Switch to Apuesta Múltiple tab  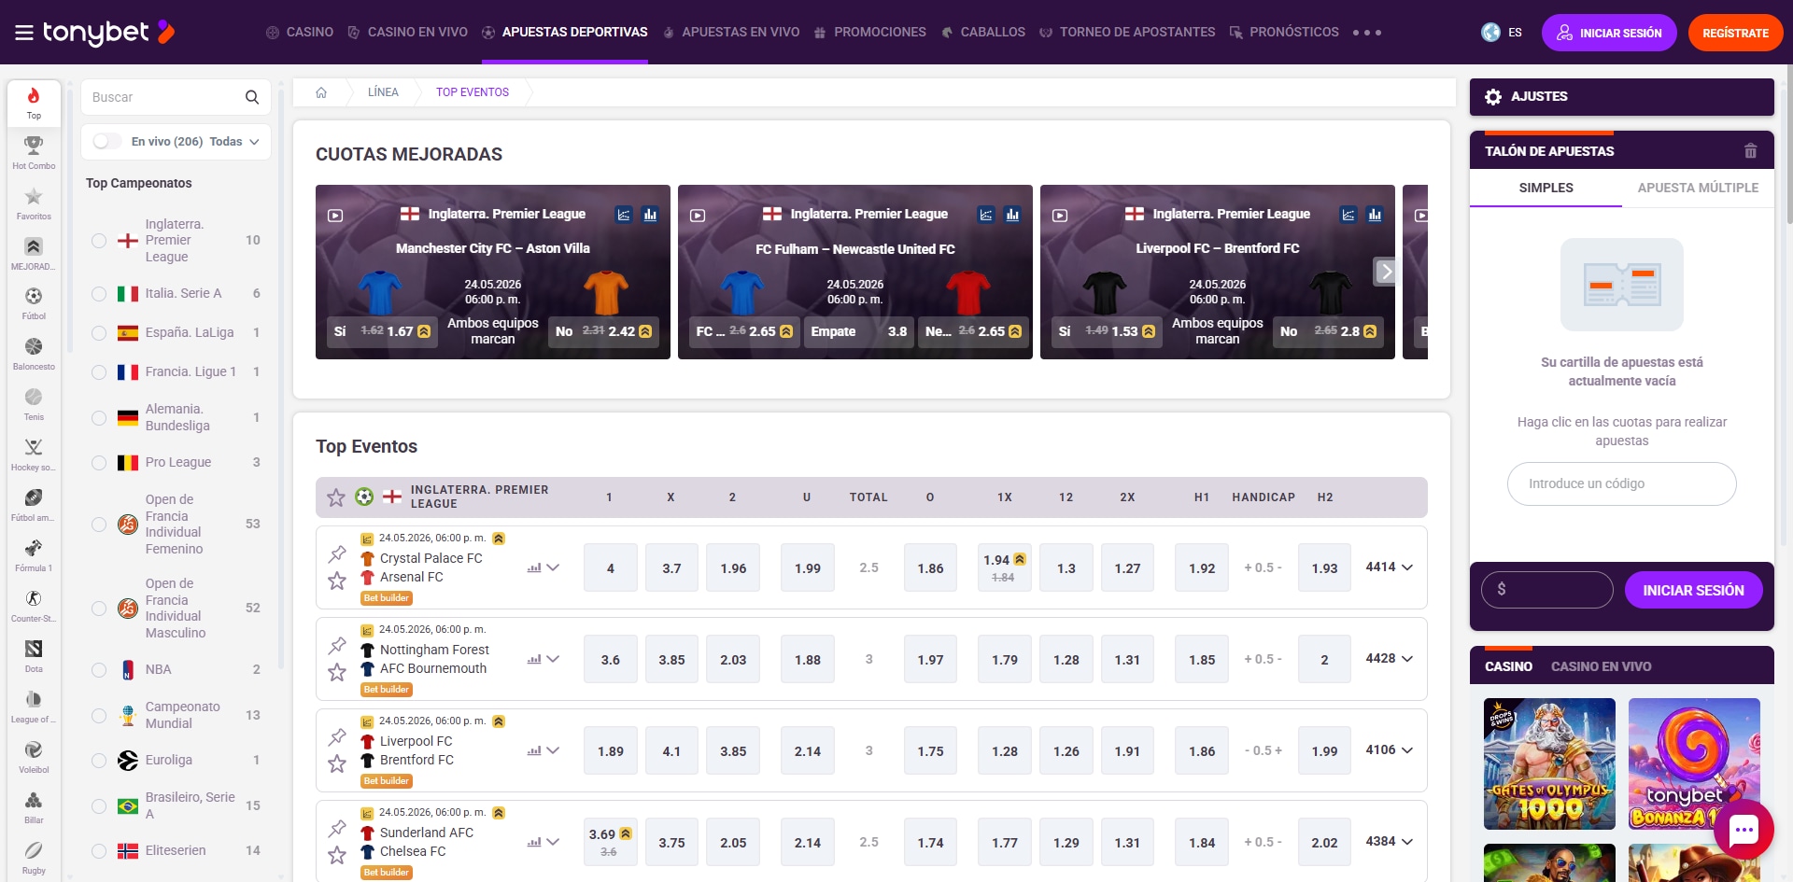(x=1698, y=189)
